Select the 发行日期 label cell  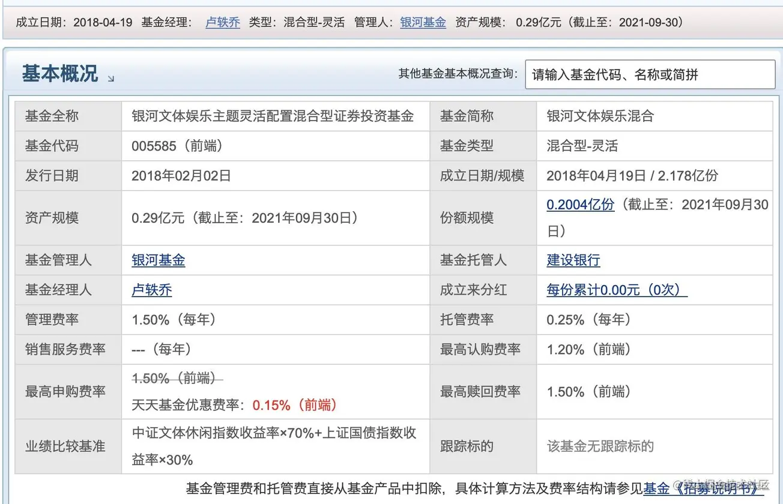click(x=68, y=176)
